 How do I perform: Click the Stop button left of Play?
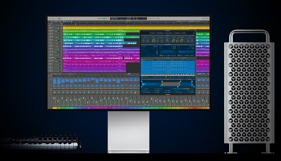[x=102, y=19]
